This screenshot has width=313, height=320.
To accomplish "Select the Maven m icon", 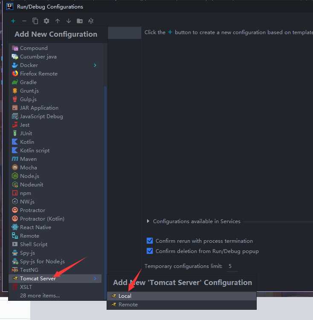I will (x=15, y=159).
